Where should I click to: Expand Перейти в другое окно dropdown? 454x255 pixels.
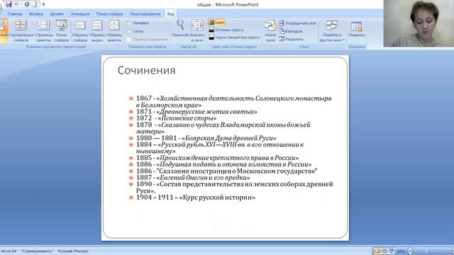click(x=332, y=31)
